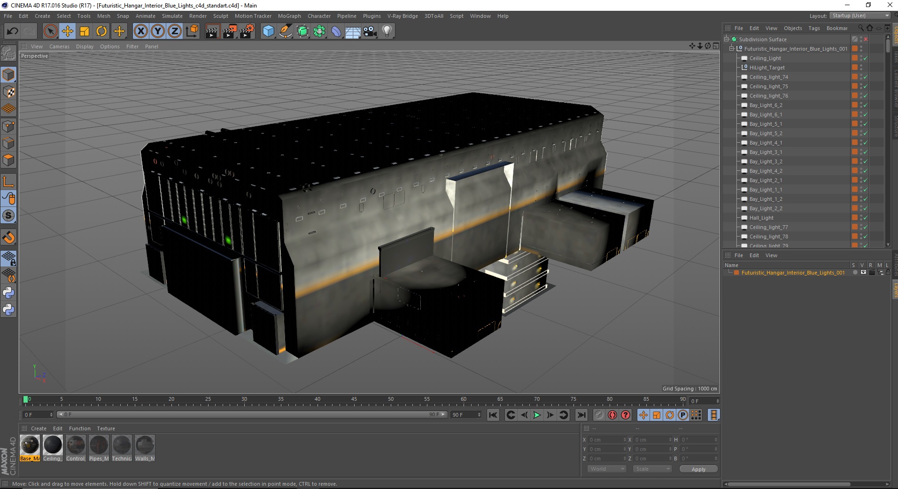Toggle Ceiling_Light green checkmark tag

[865, 58]
